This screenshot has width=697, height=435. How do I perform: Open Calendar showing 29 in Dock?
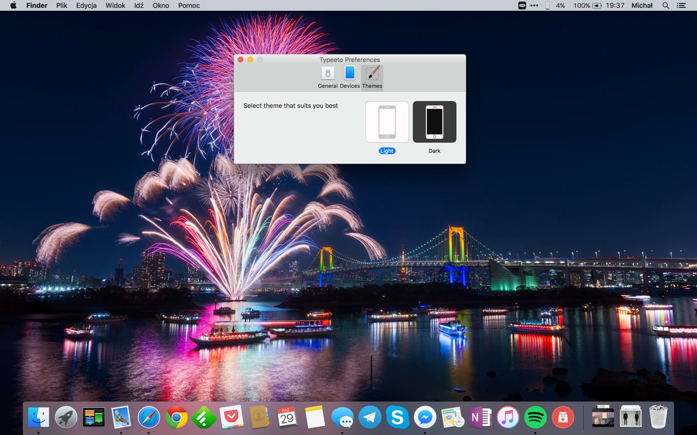tap(287, 417)
